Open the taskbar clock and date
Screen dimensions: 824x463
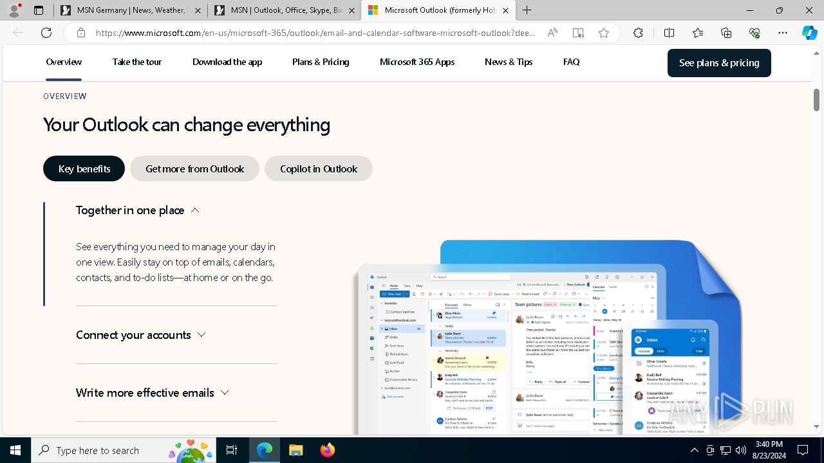click(x=769, y=450)
